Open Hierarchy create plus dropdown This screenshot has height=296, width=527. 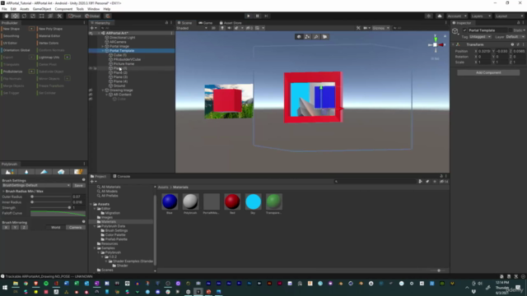(x=93, y=28)
